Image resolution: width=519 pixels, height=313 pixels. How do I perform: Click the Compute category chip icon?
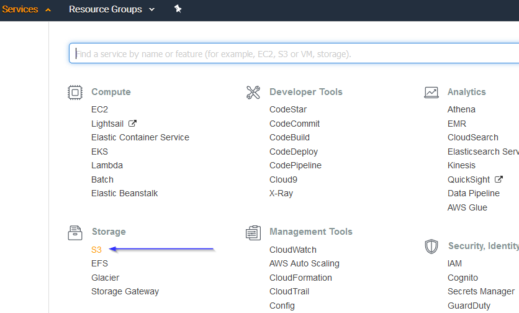(74, 93)
